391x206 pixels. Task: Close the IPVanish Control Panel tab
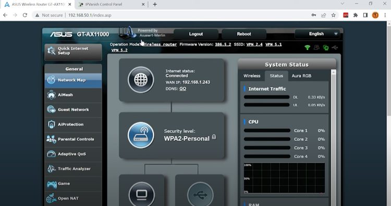click(x=143, y=5)
